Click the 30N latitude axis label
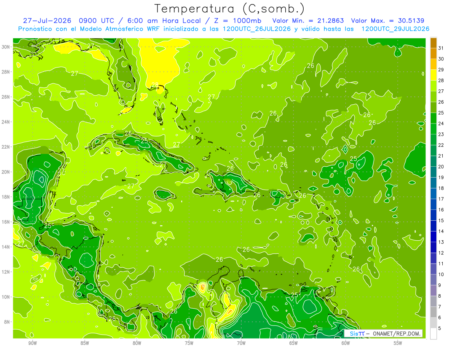The image size is (451, 348). click(6, 47)
